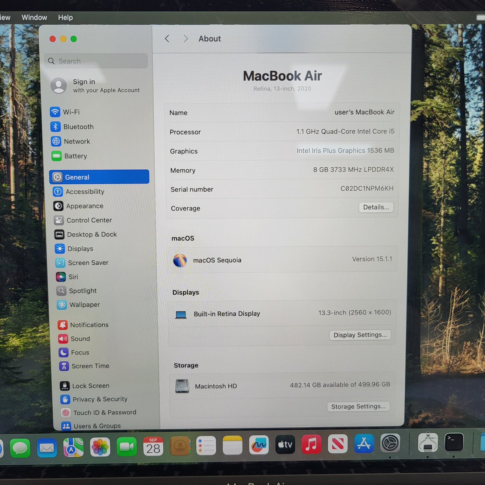This screenshot has height=485, width=485.
Task: Open Desktop & Dock settings
Action: [86, 234]
